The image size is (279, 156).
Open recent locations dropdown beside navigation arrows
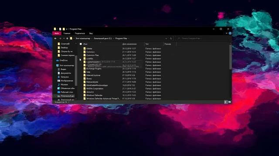(64, 39)
